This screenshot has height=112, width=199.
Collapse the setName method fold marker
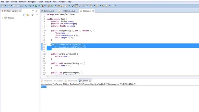pos(45,63)
